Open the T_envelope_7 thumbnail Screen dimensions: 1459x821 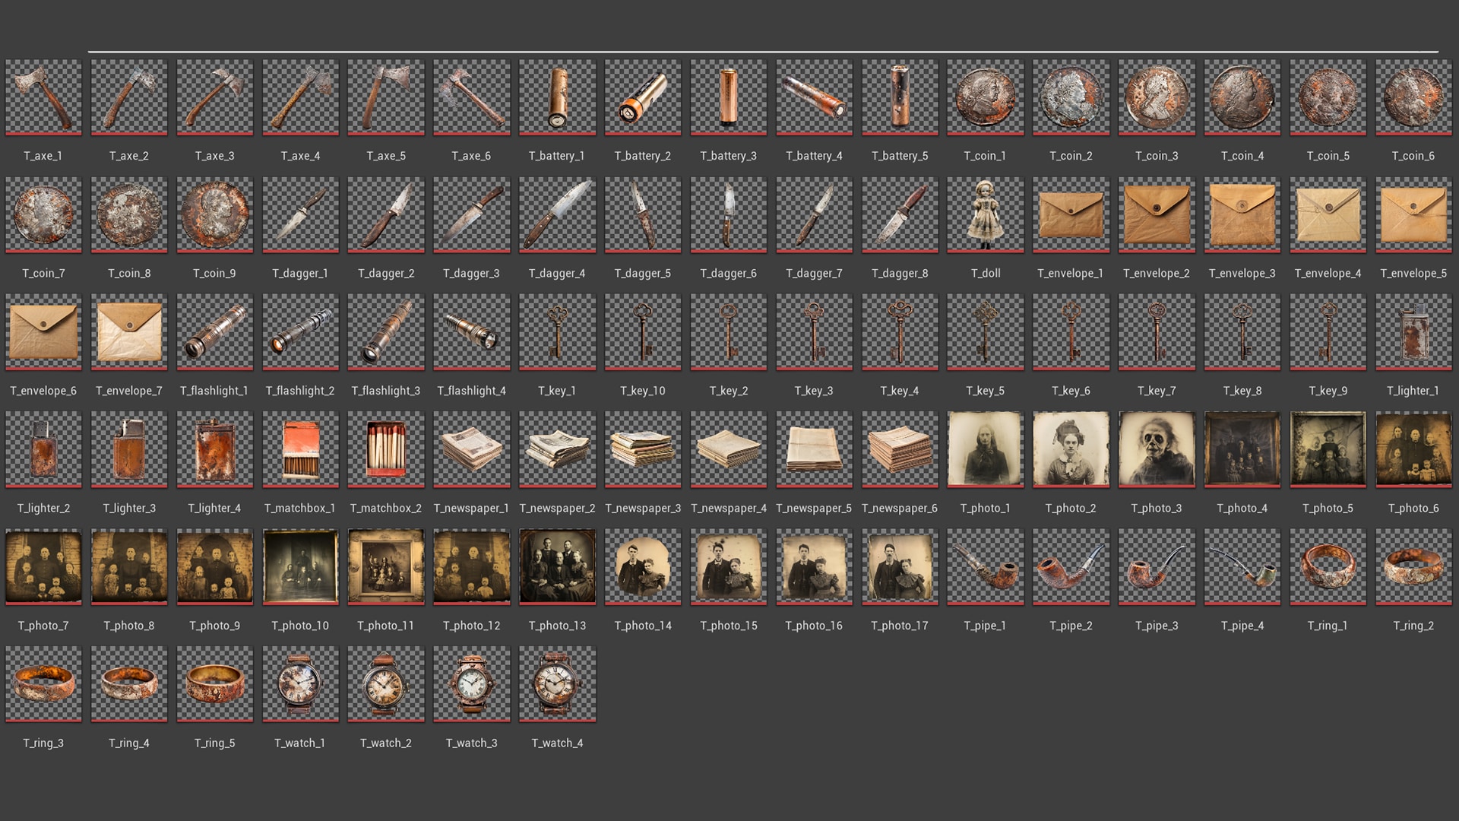(x=128, y=332)
